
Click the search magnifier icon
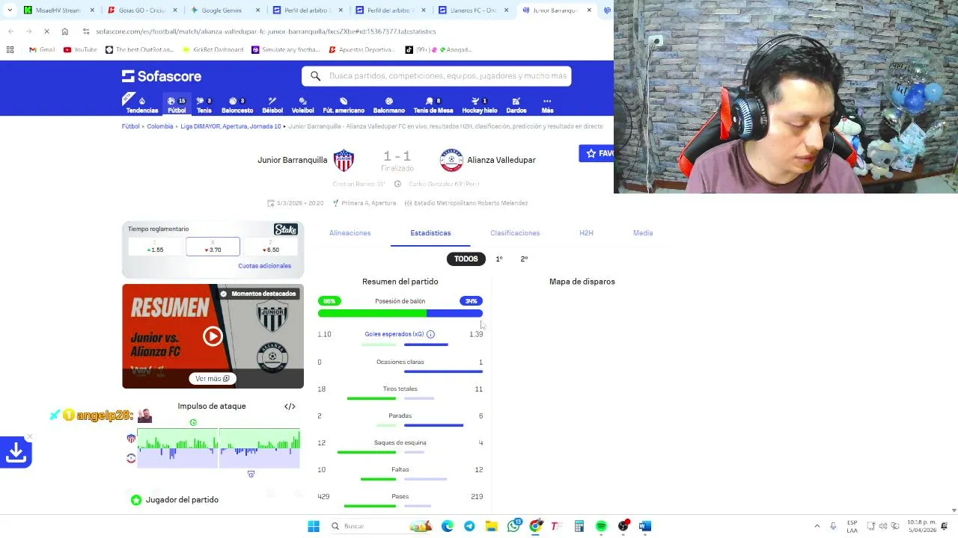pyautogui.click(x=315, y=76)
